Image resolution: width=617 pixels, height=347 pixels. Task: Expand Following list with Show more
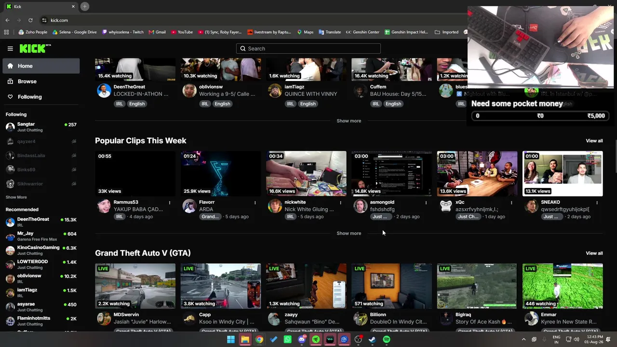click(x=16, y=197)
